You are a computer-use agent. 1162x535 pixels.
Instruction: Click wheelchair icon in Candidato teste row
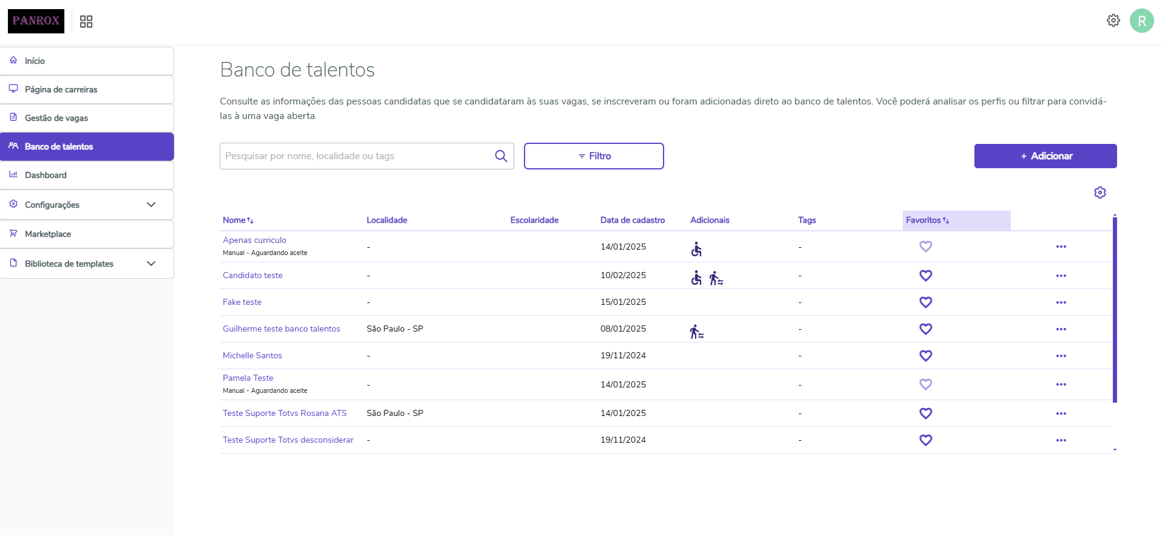click(696, 278)
